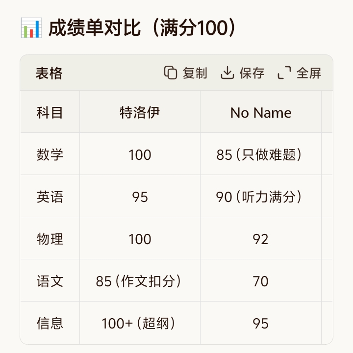Select the No Name column header
353x353 pixels.
(x=261, y=113)
